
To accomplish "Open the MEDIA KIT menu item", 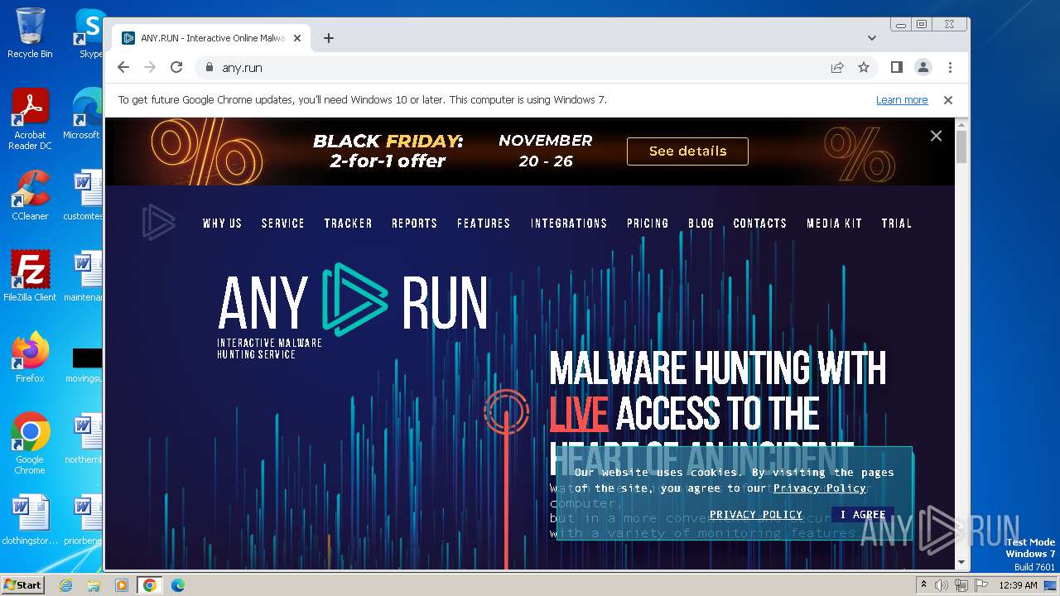I will click(835, 223).
